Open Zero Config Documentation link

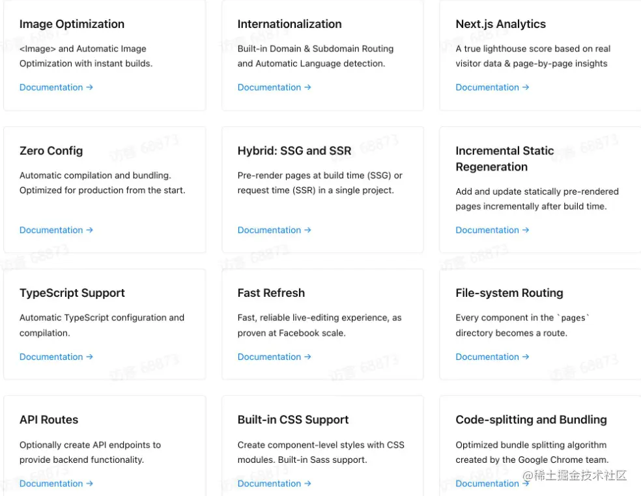tap(56, 230)
